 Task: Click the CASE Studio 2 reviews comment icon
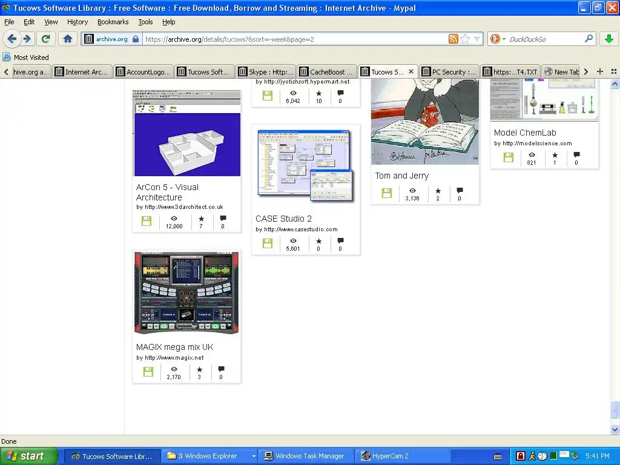pos(340,241)
